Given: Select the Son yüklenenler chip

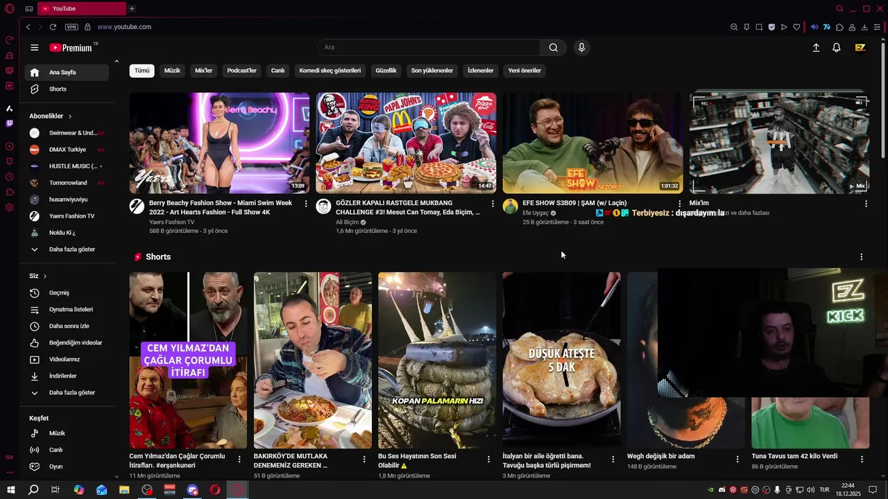Looking at the screenshot, I should click(432, 71).
